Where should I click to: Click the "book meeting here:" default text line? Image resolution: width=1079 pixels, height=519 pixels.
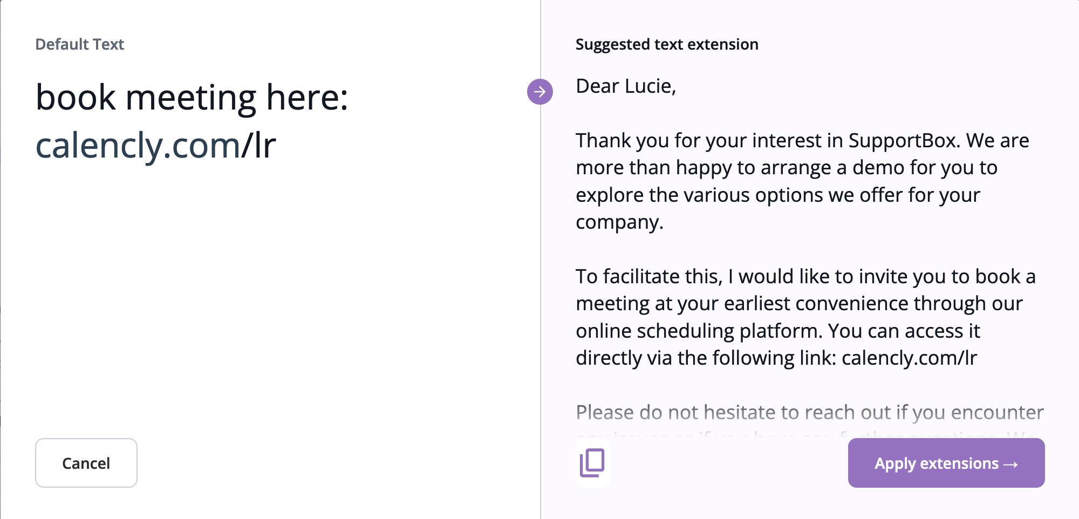192,98
